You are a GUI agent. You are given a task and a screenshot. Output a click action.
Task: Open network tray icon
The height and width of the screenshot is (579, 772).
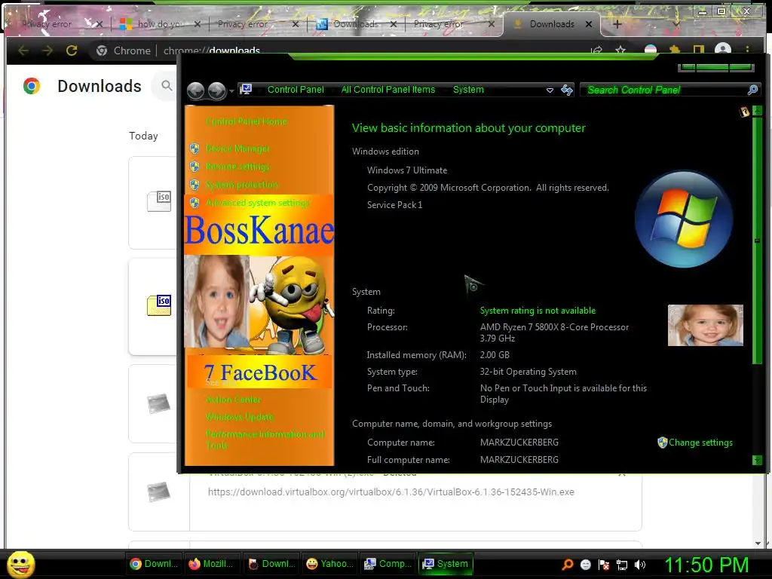[x=622, y=564]
